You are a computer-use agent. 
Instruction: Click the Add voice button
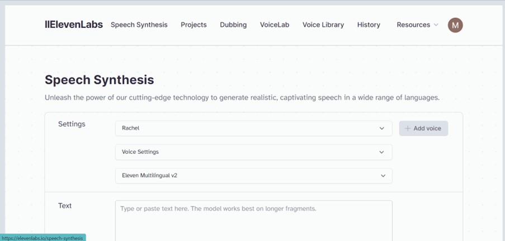click(x=423, y=128)
